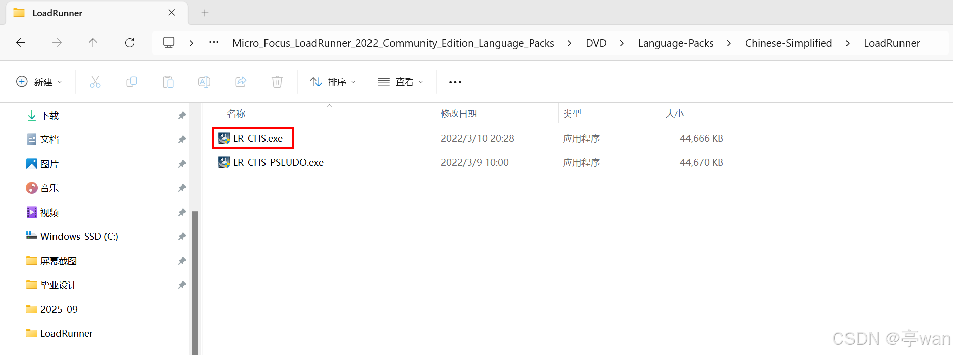Unpin 毕业设计 using its pin icon
The width and height of the screenshot is (953, 355).
[182, 285]
